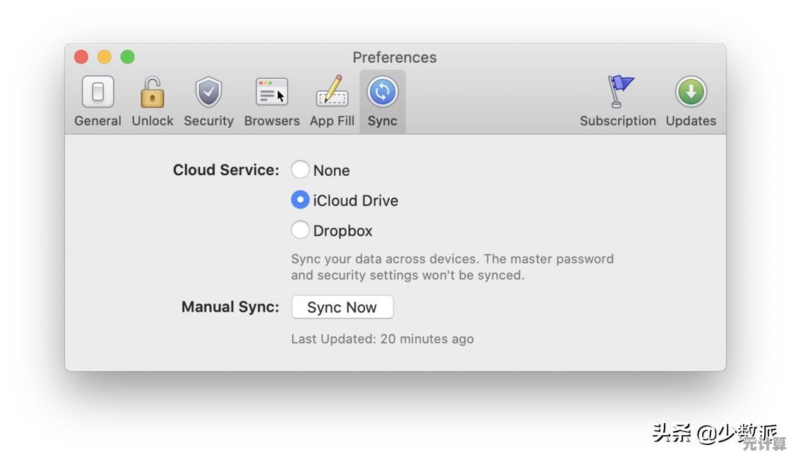
Task: Click the Unlock padlock icon
Action: [152, 92]
